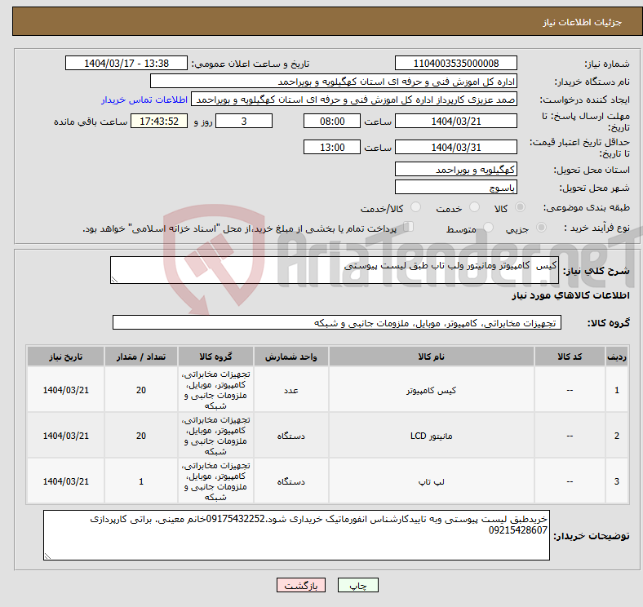Click the کد کالا column header
Image resolution: width=643 pixels, height=607 pixels.
(570, 357)
